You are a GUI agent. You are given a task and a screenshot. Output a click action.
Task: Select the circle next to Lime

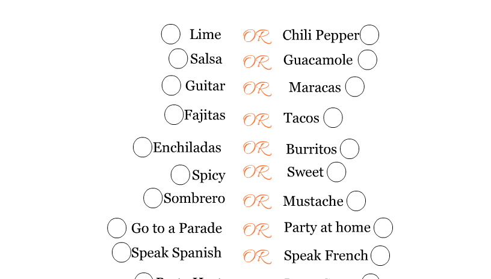(171, 34)
